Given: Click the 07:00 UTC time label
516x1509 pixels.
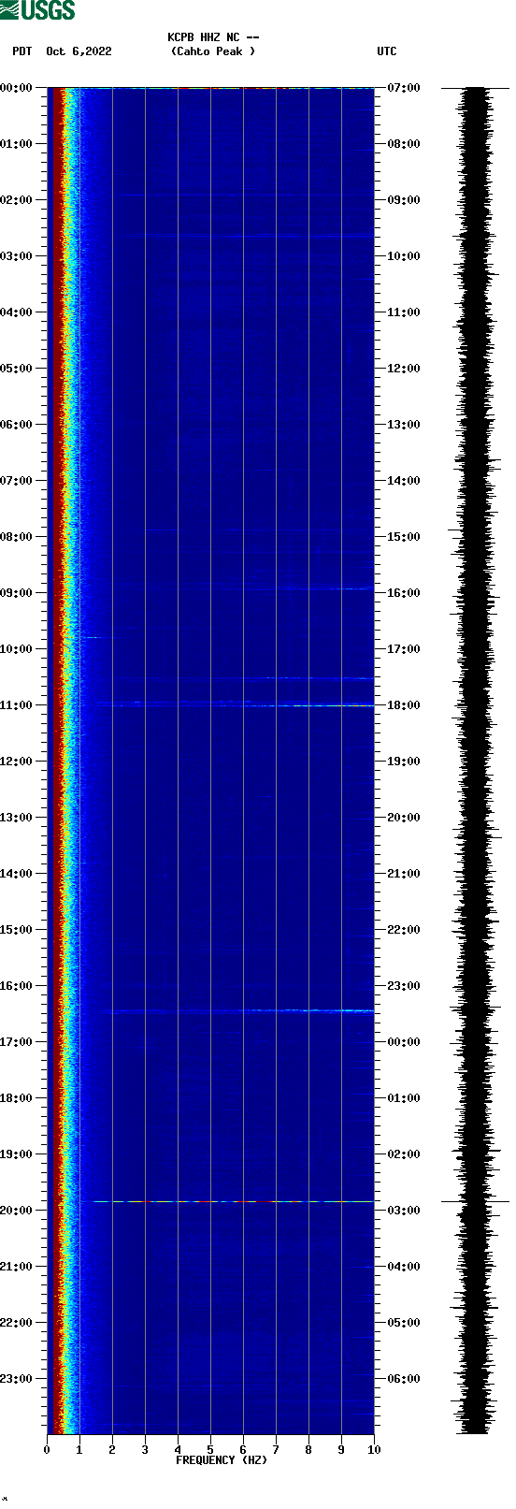Looking at the screenshot, I should click(404, 88).
